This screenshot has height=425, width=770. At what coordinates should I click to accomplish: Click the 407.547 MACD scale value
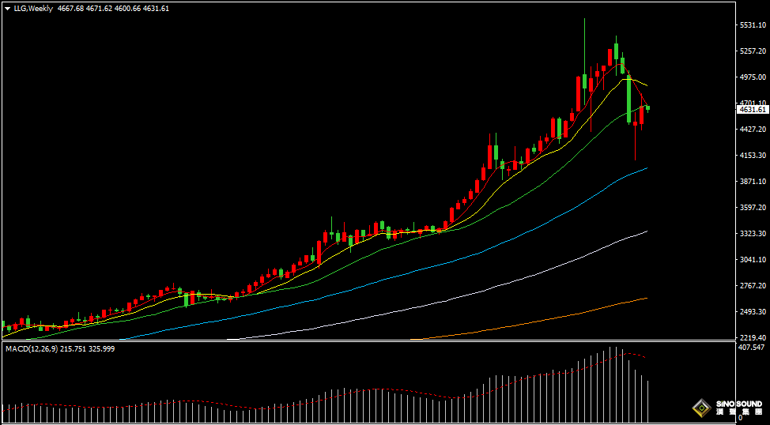point(751,348)
